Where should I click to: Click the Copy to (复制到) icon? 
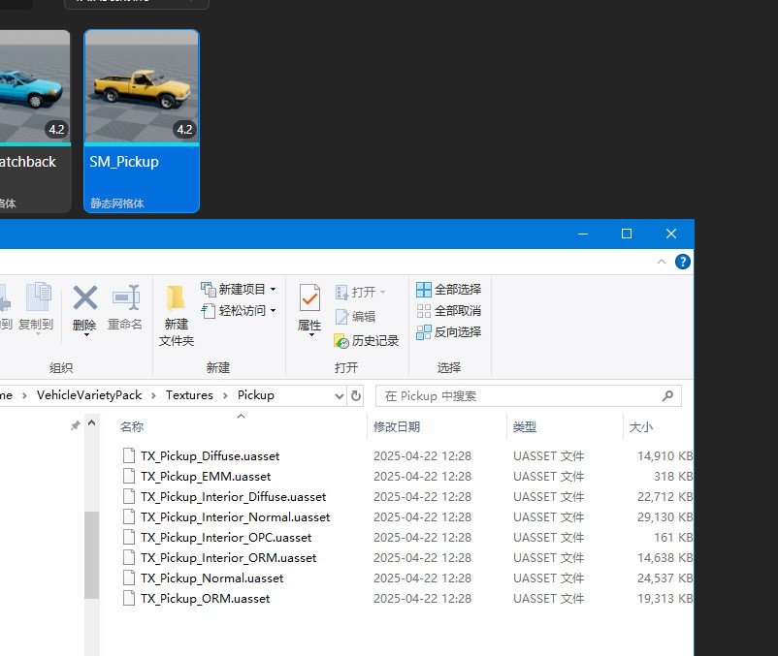(36, 307)
